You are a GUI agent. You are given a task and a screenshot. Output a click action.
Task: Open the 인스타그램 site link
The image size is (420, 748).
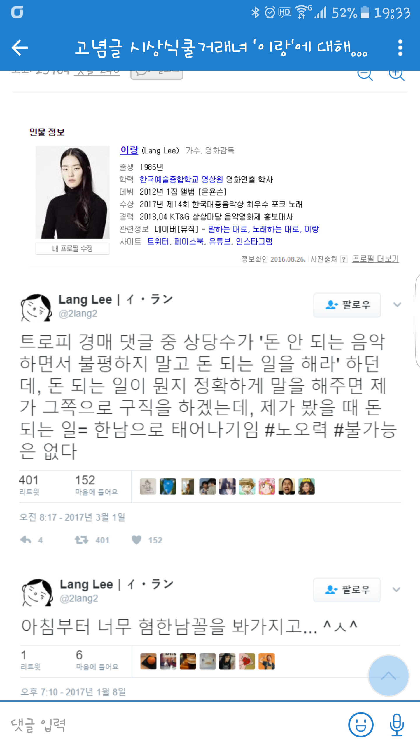pyautogui.click(x=254, y=242)
